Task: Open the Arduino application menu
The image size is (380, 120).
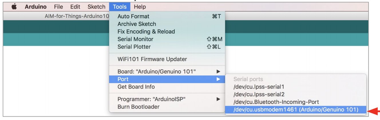Action: point(36,7)
